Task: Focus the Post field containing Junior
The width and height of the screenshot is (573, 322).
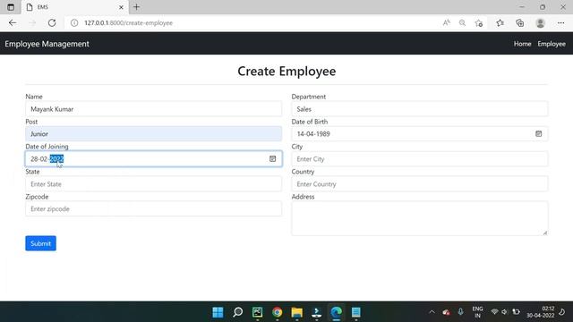Action: pos(153,133)
